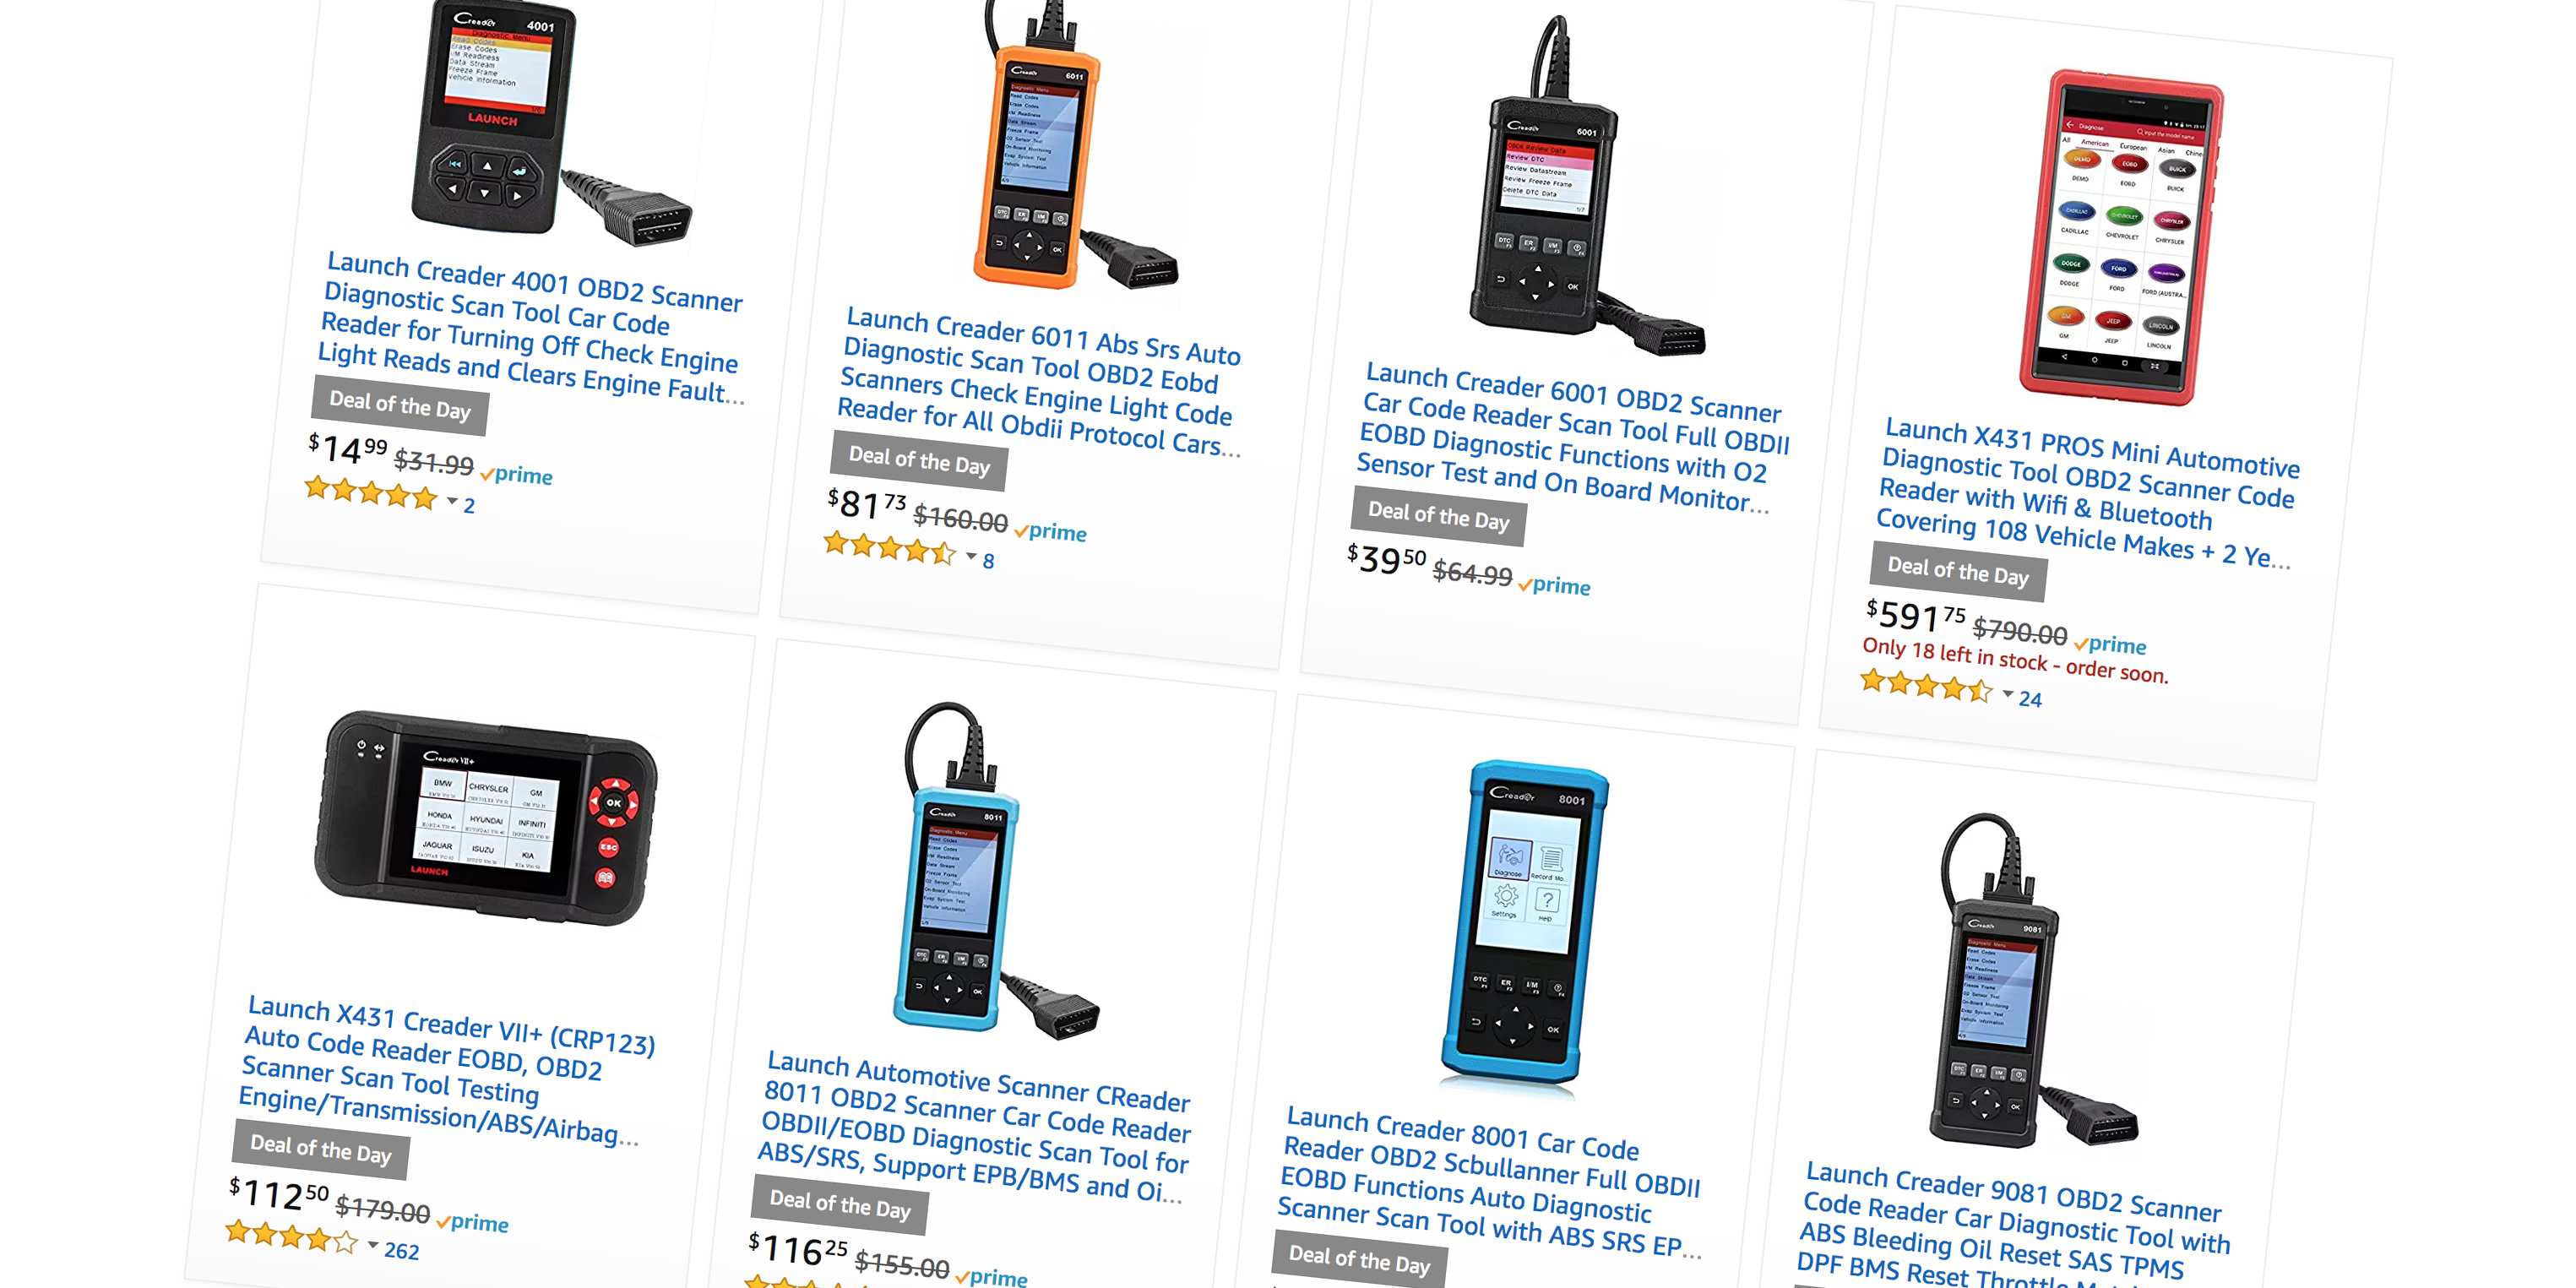This screenshot has height=1288, width=2576.
Task: Expand the rating dropdown arrow next to 2 reviews
Action: pyautogui.click(x=452, y=501)
